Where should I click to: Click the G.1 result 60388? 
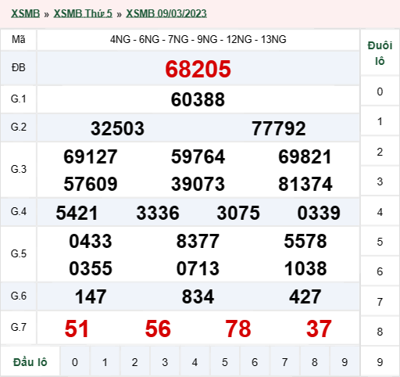[198, 99]
